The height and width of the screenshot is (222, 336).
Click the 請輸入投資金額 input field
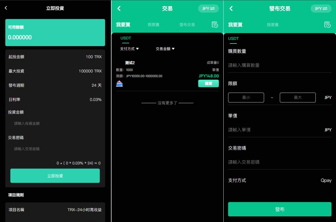(x=55, y=123)
